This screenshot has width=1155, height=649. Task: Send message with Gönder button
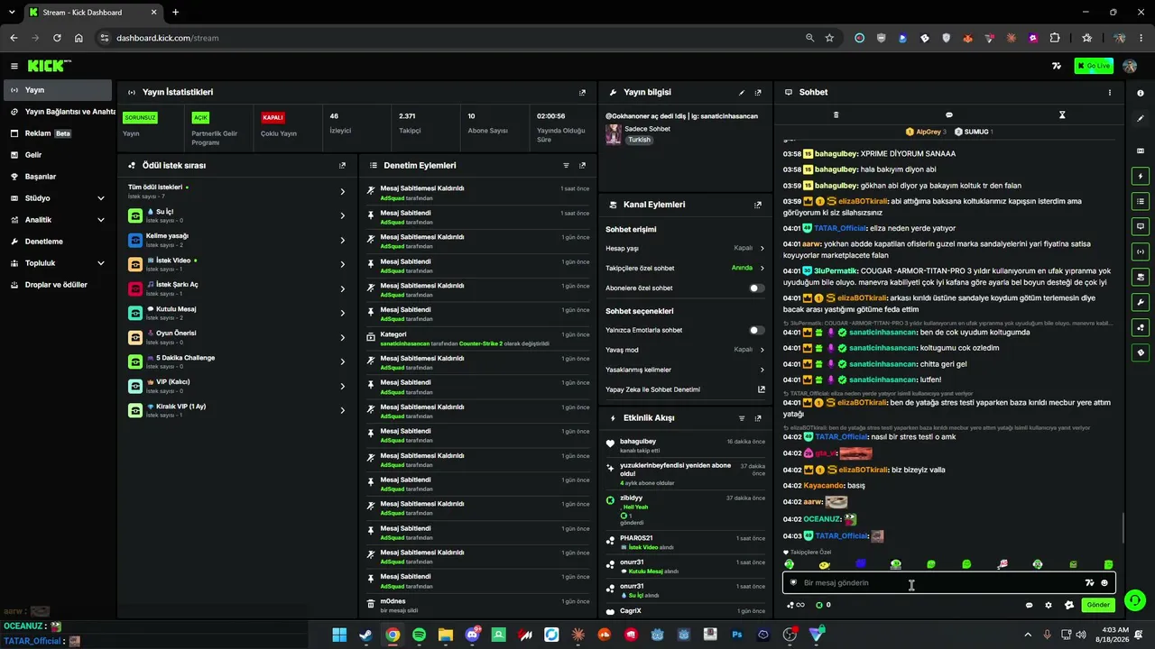click(x=1098, y=605)
